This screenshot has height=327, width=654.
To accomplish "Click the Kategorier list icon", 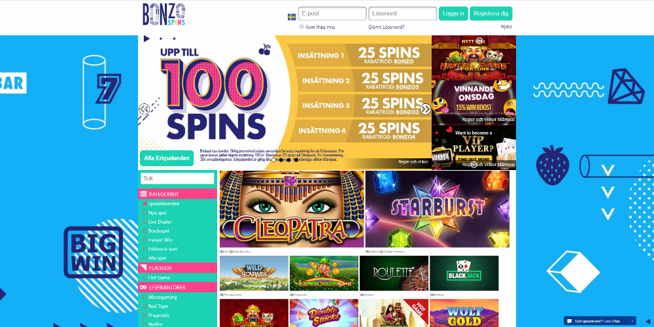I will pyautogui.click(x=143, y=194).
